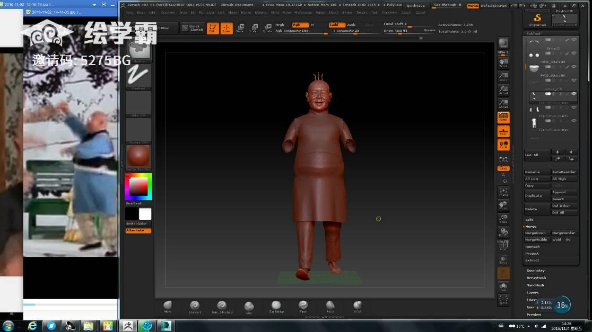Click the SimpleBrush tool icon
The width and height of the screenshot is (592, 332).
click(537, 19)
